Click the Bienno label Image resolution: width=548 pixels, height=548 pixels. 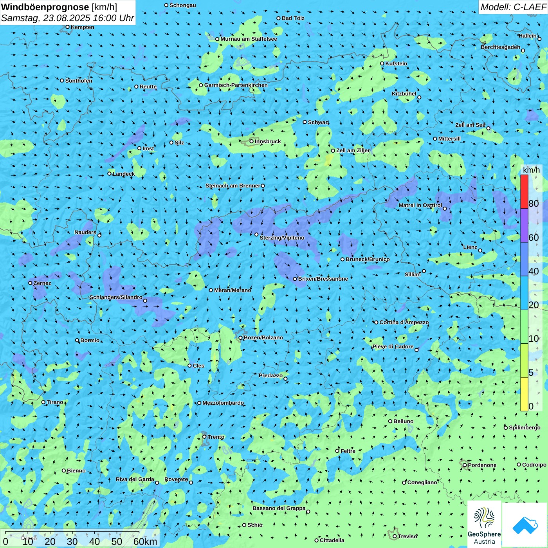point(76,470)
